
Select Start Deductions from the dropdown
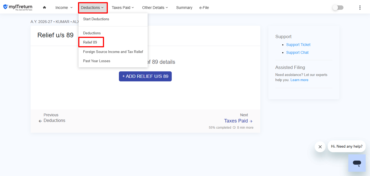(113, 19)
